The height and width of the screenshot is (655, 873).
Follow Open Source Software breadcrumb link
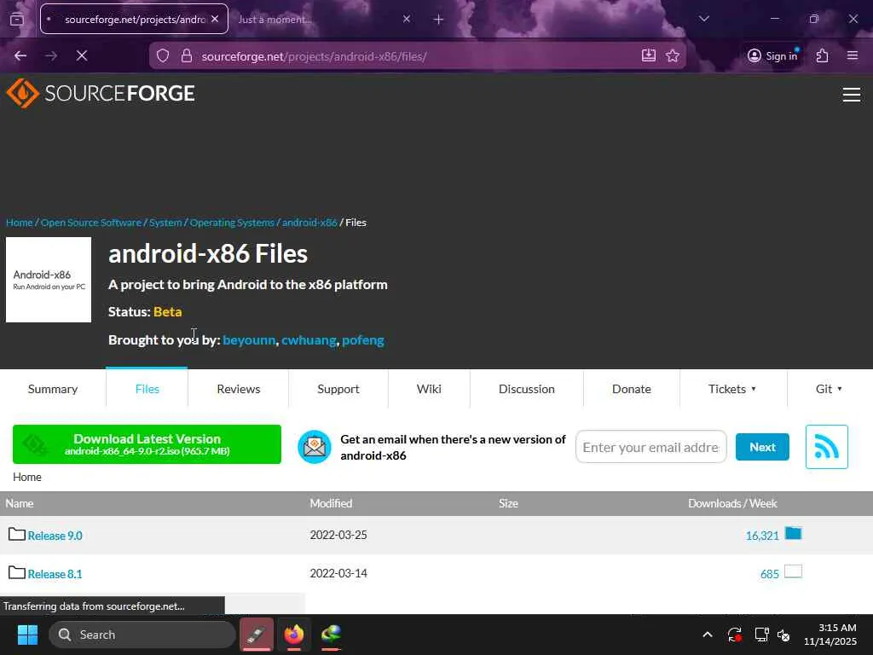pos(91,223)
